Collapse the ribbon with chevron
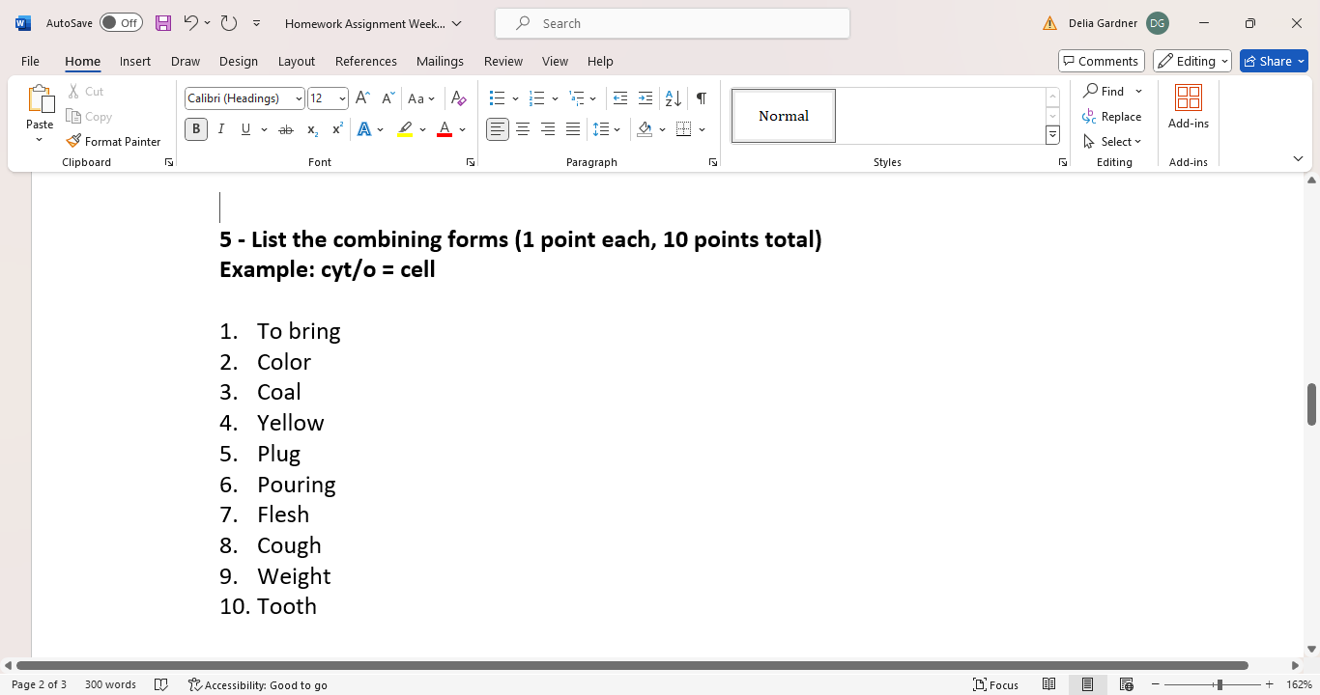This screenshot has height=695, width=1320. tap(1298, 158)
